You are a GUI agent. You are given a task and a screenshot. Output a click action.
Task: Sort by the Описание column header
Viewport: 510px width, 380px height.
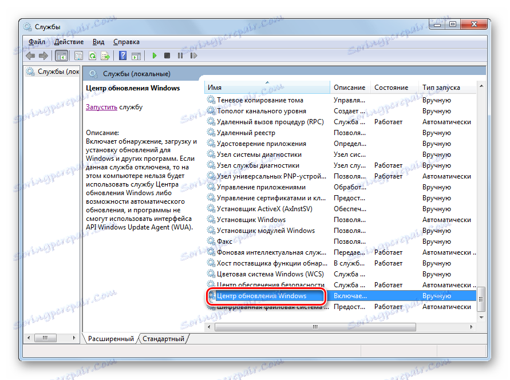tap(350, 88)
